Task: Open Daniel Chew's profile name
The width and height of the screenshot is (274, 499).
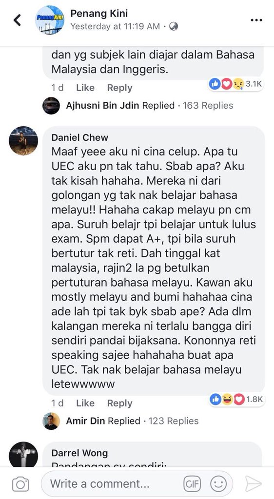Action: 80,137
